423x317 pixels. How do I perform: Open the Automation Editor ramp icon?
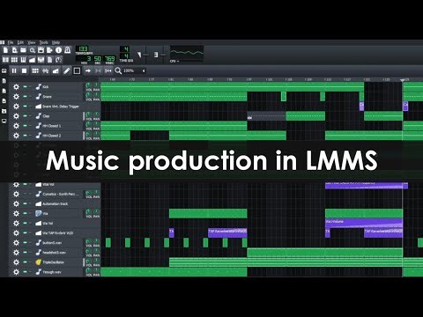(x=32, y=60)
